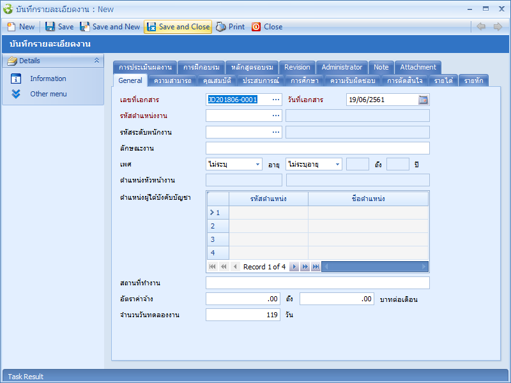Go to next page in grid navigator
The width and height of the screenshot is (511, 383).
click(x=305, y=267)
